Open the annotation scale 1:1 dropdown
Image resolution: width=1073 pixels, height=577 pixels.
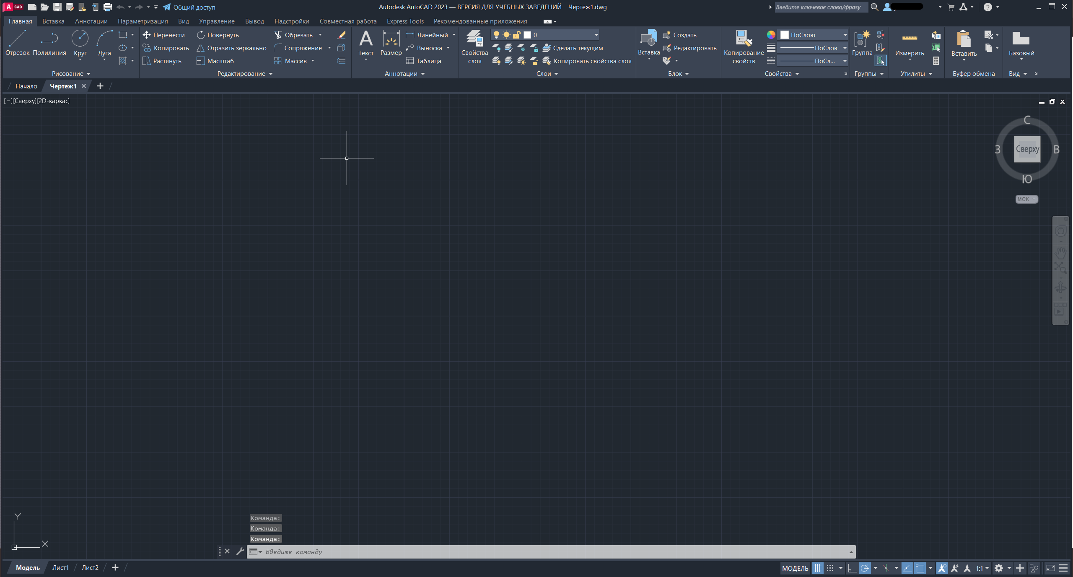click(x=982, y=568)
